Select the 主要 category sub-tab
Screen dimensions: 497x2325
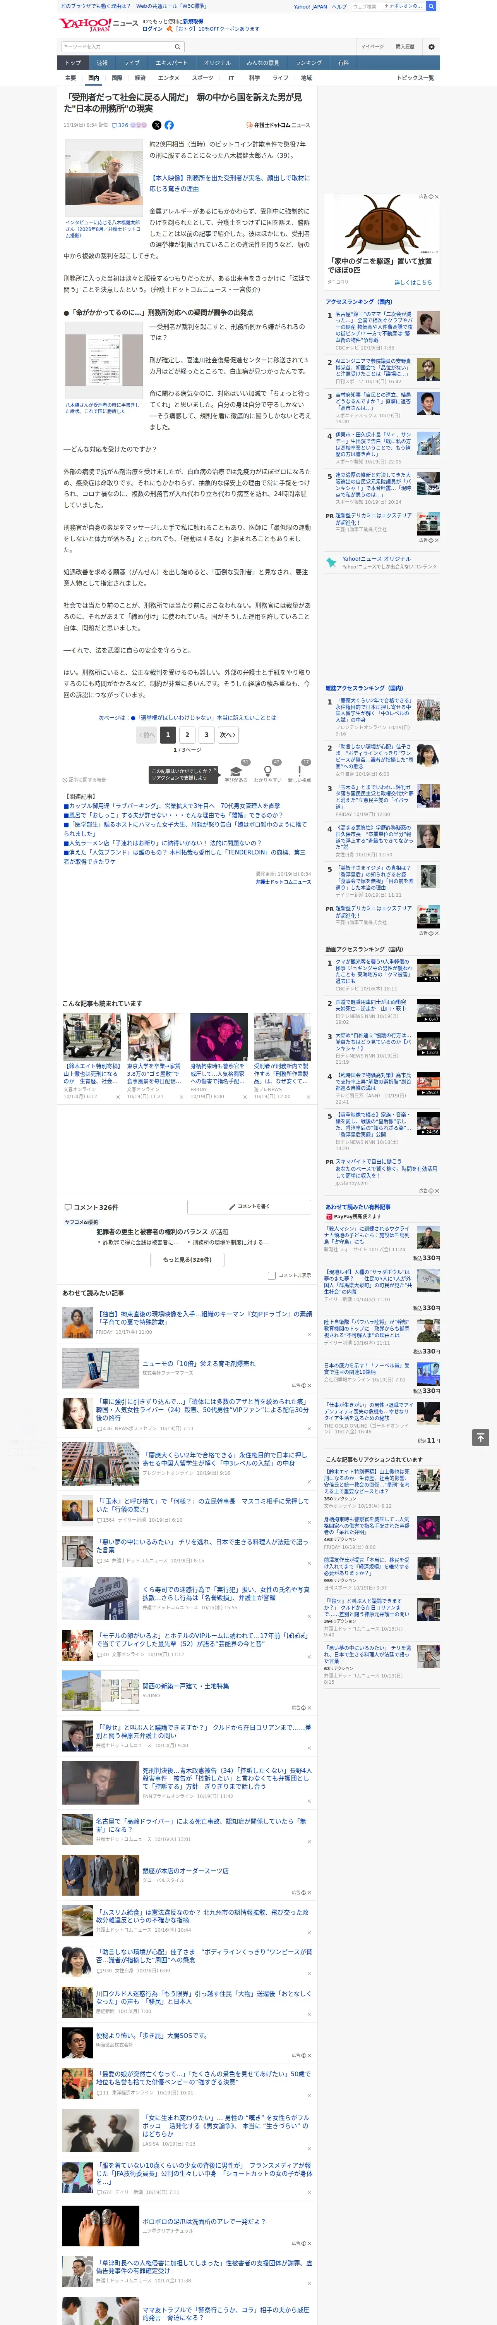tap(71, 77)
